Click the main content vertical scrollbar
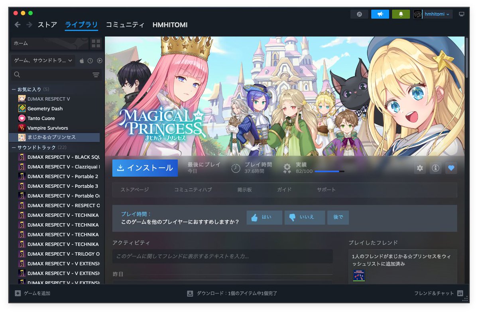Image resolution: width=478 pixels, height=313 pixels. (x=467, y=58)
